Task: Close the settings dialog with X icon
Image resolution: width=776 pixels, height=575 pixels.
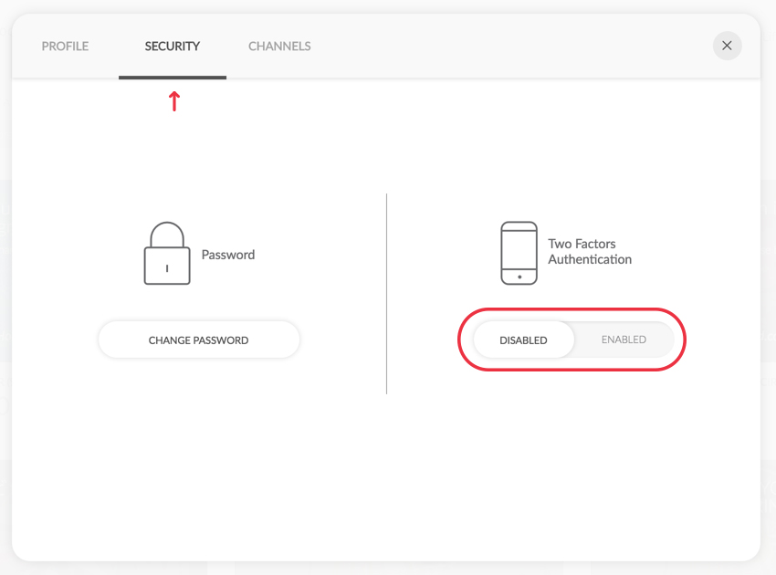Action: [x=727, y=46]
